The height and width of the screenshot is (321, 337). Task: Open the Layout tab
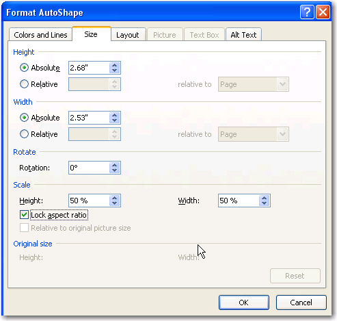128,35
